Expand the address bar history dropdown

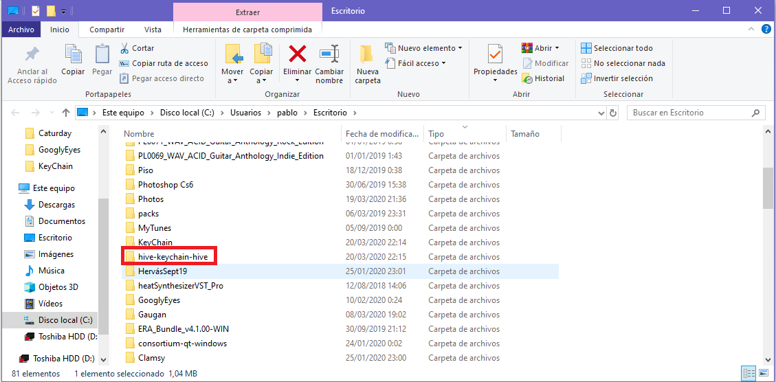point(601,113)
